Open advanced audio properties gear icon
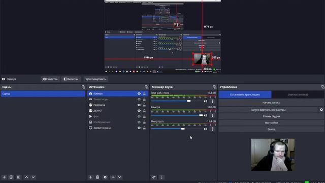325x183 pixels. click(154, 177)
